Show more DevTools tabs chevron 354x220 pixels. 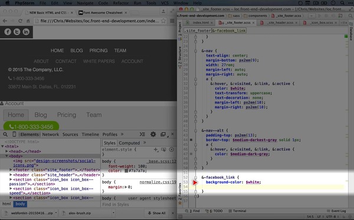click(122, 134)
